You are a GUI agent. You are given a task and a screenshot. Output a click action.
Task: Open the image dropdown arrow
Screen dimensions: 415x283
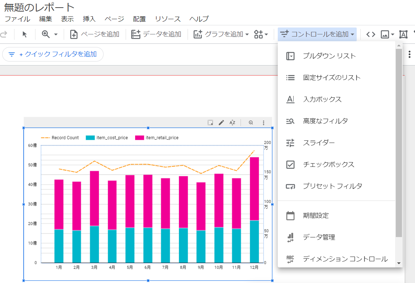tap(393, 34)
